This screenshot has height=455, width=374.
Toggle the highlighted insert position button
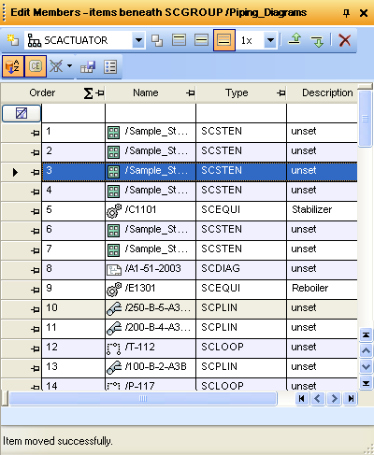[x=224, y=40]
